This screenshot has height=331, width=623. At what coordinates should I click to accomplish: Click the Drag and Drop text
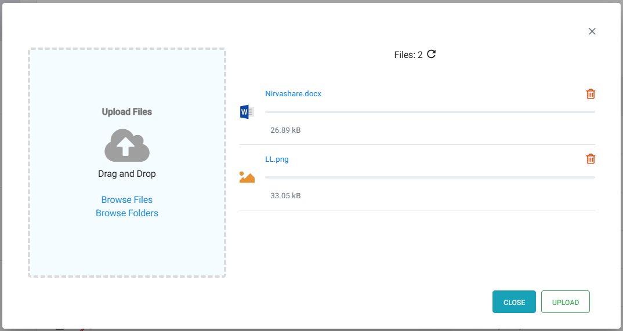point(127,174)
